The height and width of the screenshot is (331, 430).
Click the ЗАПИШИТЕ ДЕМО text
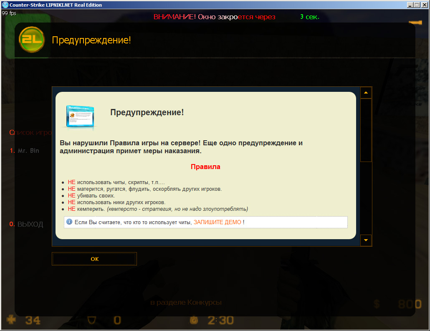[x=218, y=222]
